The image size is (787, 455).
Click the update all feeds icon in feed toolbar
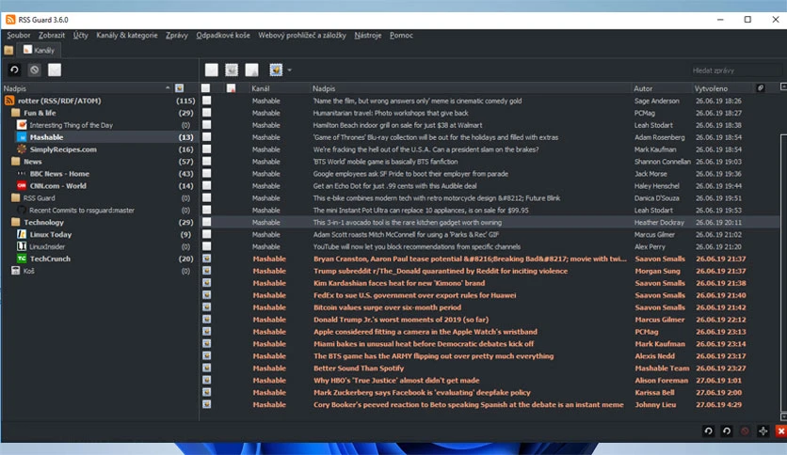(14, 71)
